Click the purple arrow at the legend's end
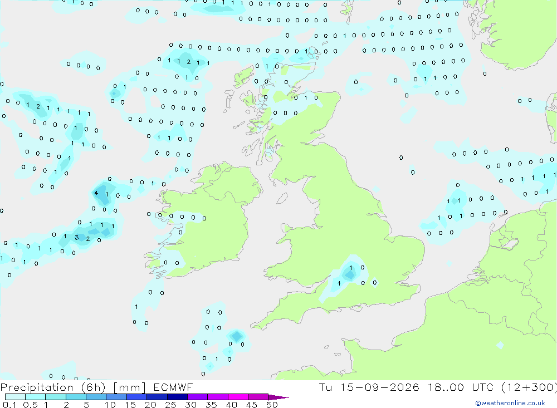557x408 pixels. tap(278, 397)
